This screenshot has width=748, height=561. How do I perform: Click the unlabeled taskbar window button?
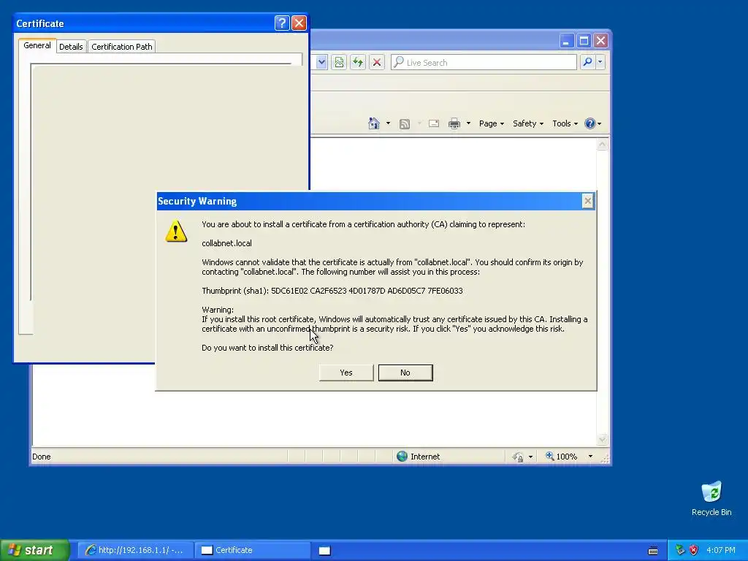click(324, 551)
